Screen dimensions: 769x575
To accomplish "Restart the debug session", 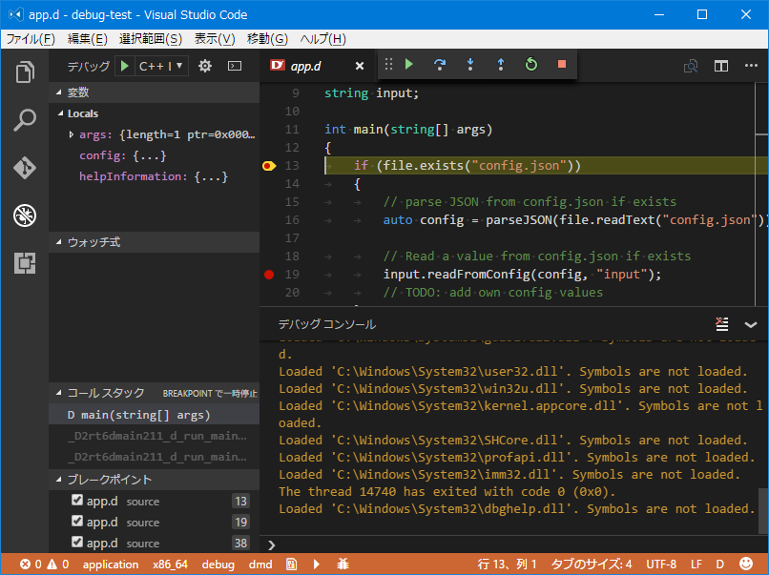I will 531,64.
